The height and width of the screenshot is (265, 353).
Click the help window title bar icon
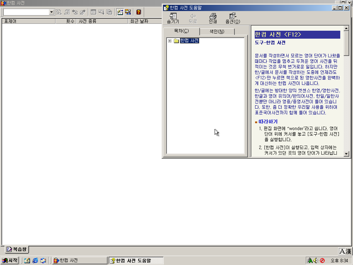point(166,8)
